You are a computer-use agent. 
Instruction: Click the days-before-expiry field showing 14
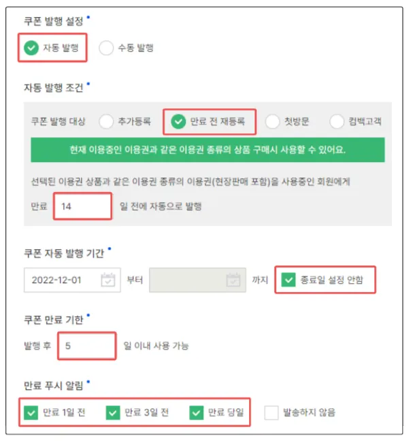click(82, 206)
